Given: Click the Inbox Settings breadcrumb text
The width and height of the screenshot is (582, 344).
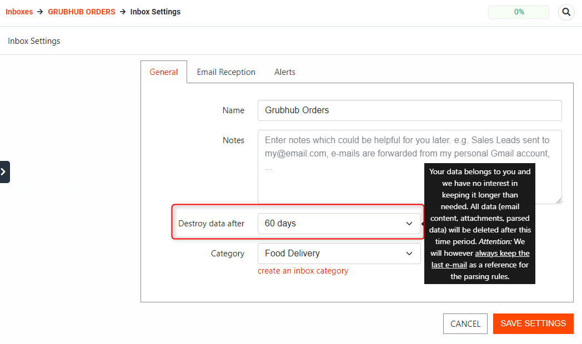Looking at the screenshot, I should point(155,12).
